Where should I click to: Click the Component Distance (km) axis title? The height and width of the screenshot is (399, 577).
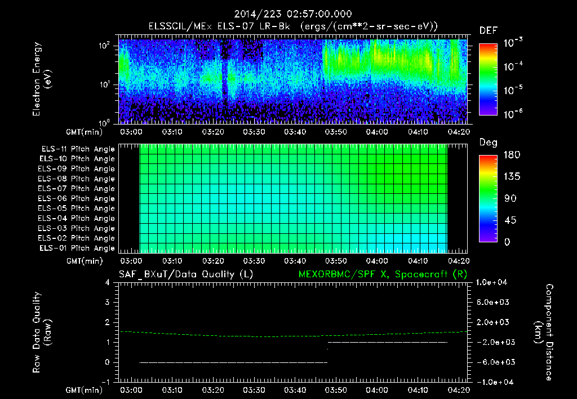click(x=544, y=333)
